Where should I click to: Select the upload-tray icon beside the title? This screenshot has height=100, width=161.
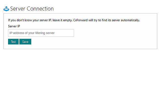(x=6, y=9)
